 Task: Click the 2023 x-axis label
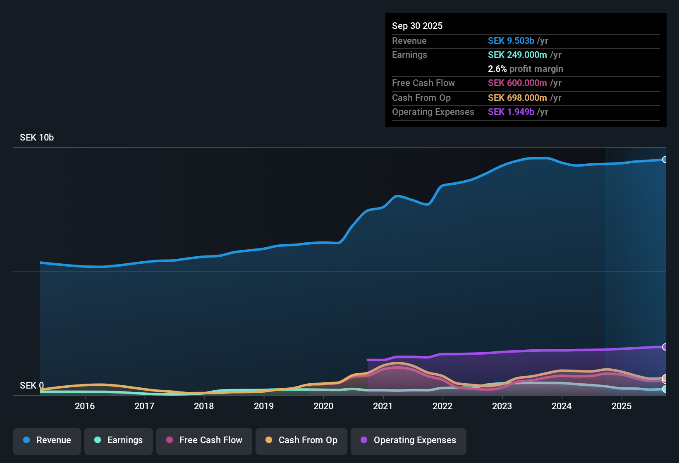[502, 406]
